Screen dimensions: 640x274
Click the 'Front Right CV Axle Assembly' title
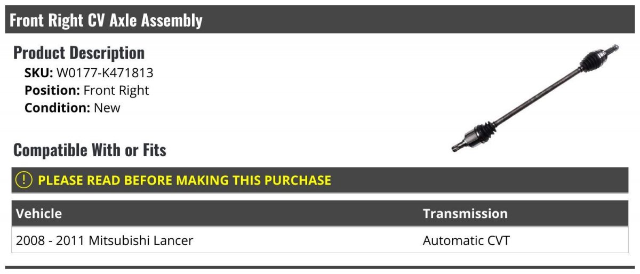click(106, 20)
